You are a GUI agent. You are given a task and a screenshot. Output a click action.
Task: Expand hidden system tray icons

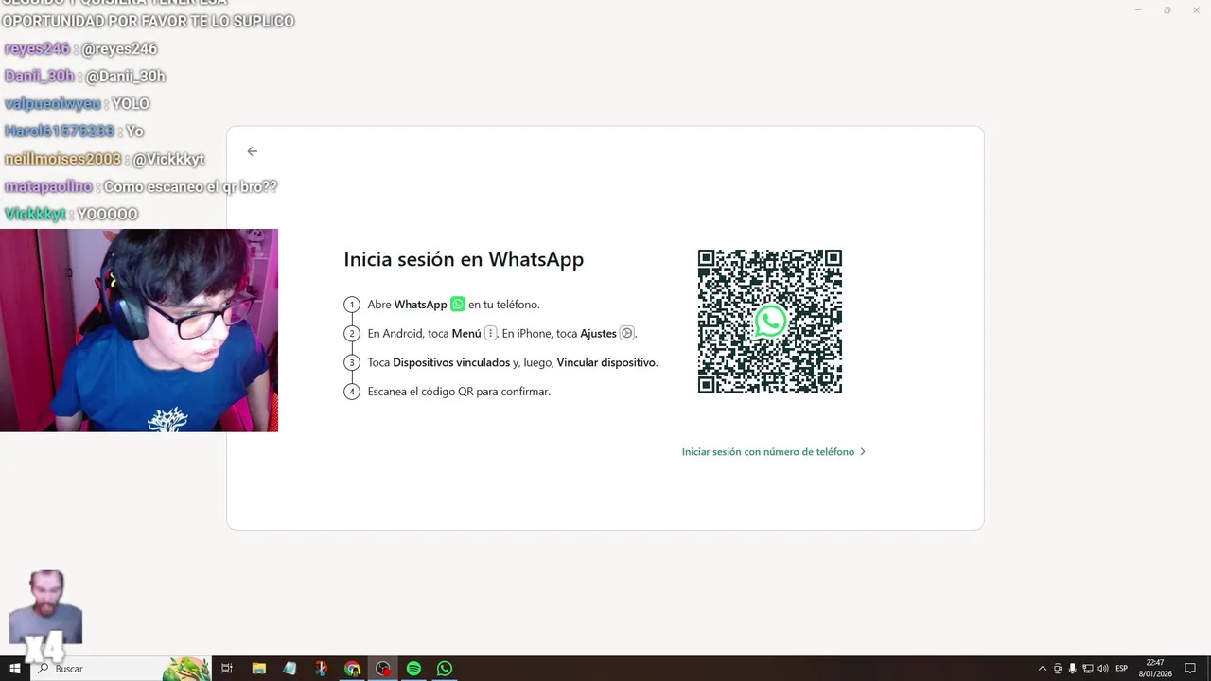[x=1043, y=669]
